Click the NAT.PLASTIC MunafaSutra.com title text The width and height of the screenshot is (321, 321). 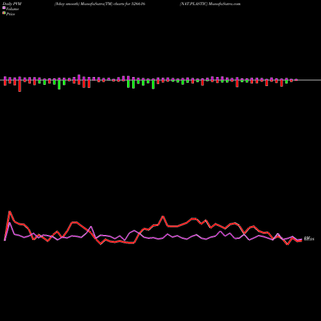[210, 4]
